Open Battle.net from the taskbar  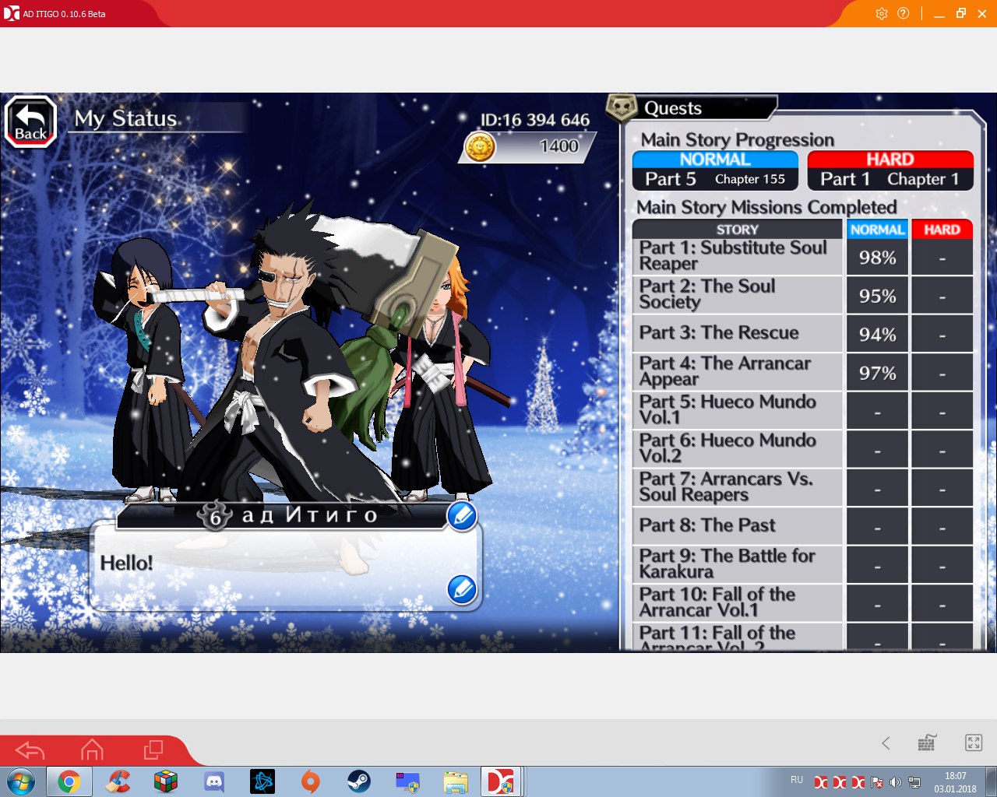262,781
